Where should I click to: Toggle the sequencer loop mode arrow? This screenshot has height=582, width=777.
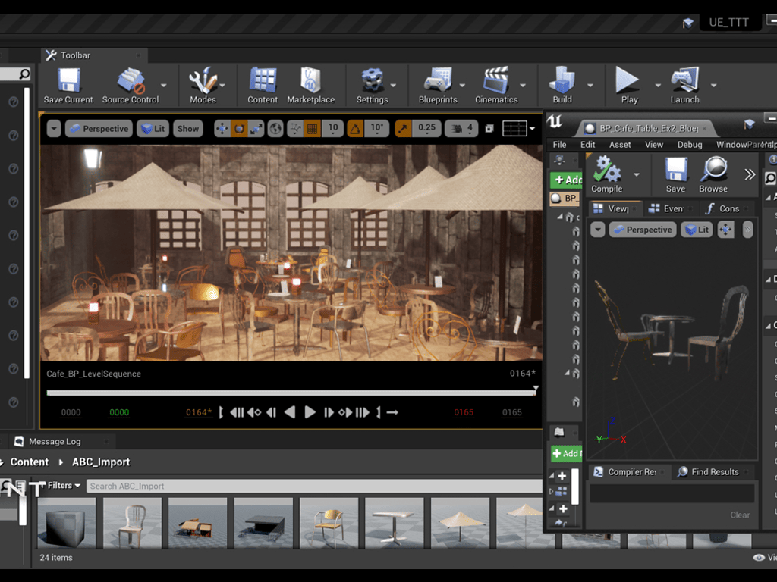coord(392,412)
